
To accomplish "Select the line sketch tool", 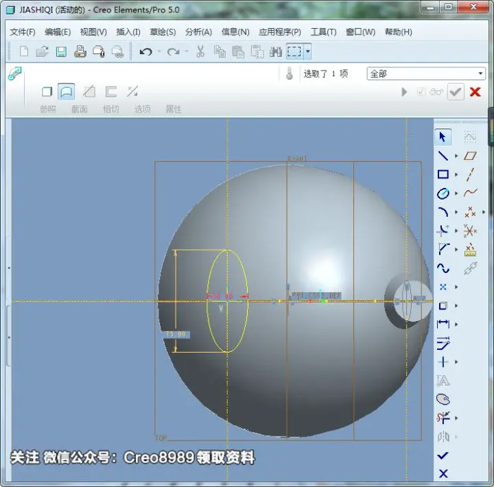I will pyautogui.click(x=443, y=156).
